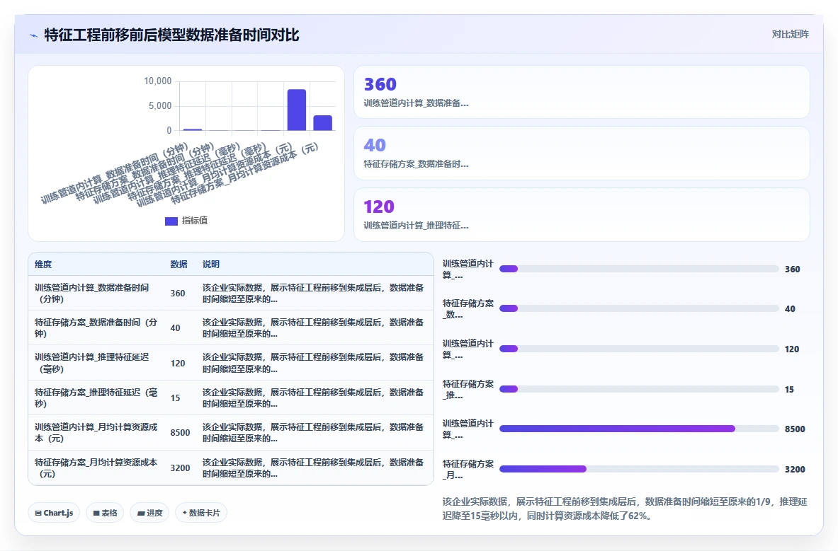Click the 10,000 y-axis label
The image size is (838, 551).
pyautogui.click(x=158, y=81)
